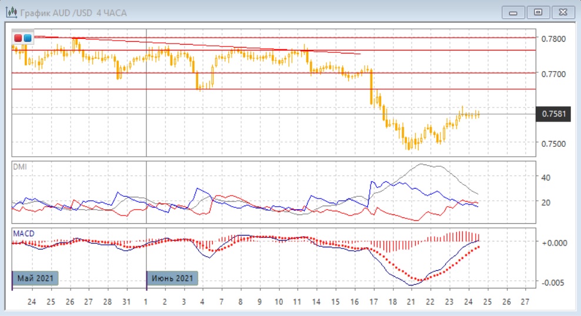Click date 24 at the left of the time axis
Image resolution: width=581 pixels, height=316 pixels.
tap(31, 301)
